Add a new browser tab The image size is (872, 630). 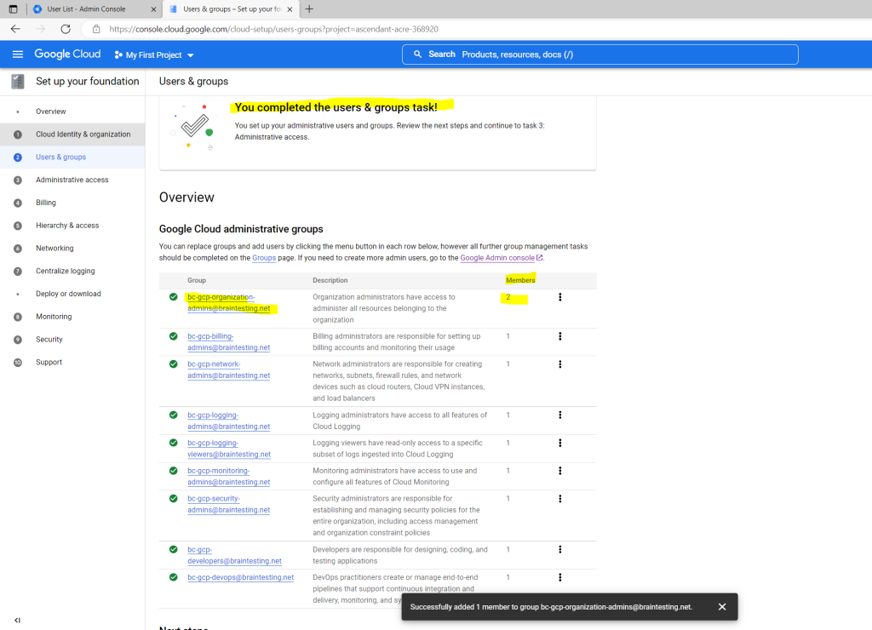[309, 9]
